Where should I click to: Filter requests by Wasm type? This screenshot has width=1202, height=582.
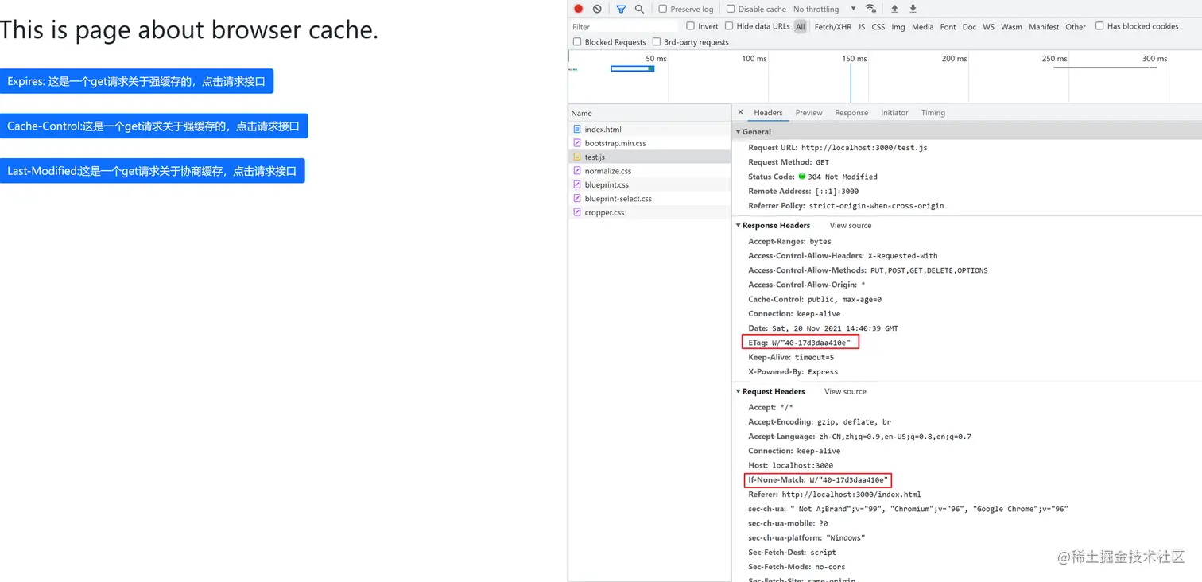[x=1012, y=27]
